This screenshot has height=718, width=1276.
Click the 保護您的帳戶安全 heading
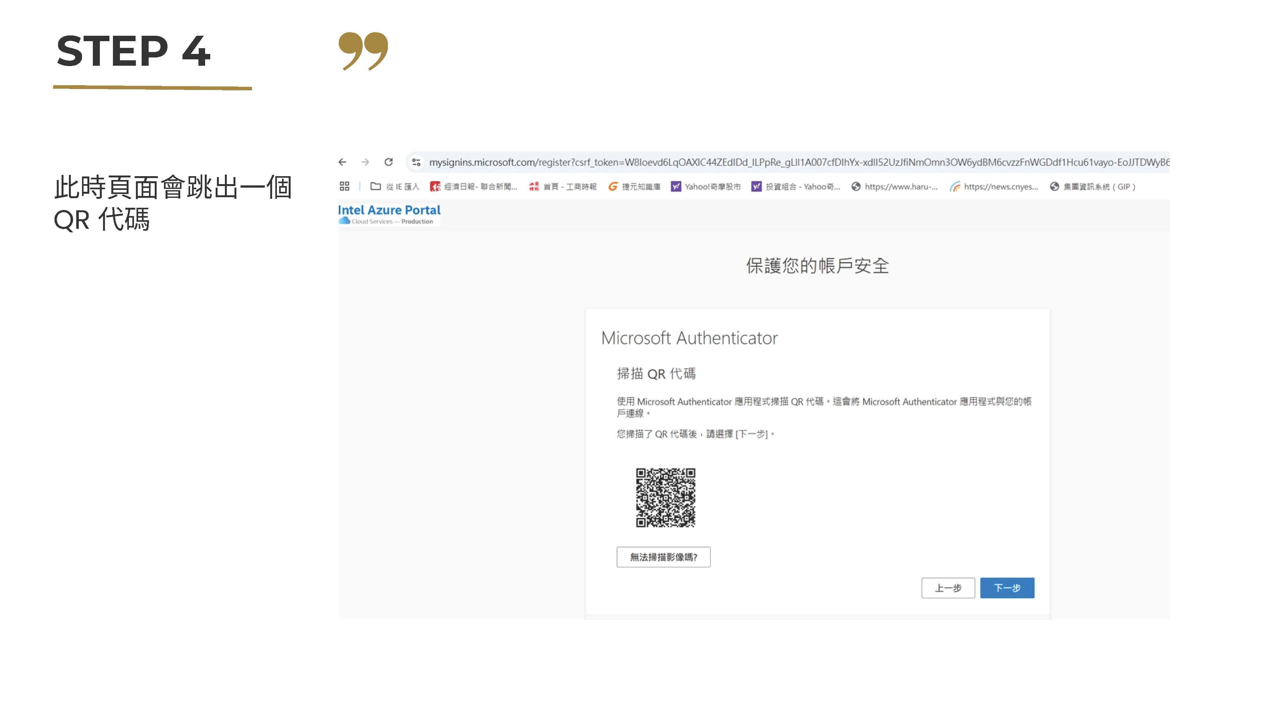817,266
